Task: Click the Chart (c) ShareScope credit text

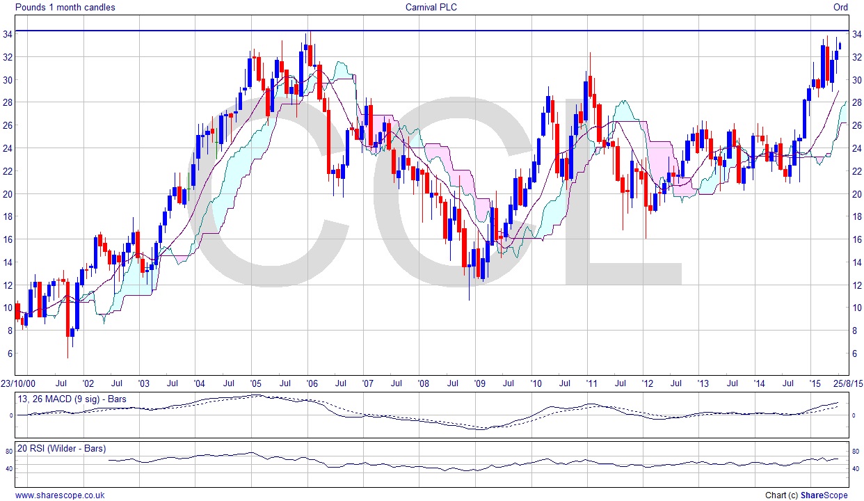Action: 806,495
